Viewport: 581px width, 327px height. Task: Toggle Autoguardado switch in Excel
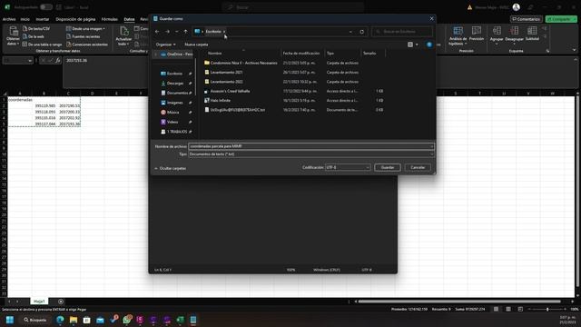click(46, 7)
